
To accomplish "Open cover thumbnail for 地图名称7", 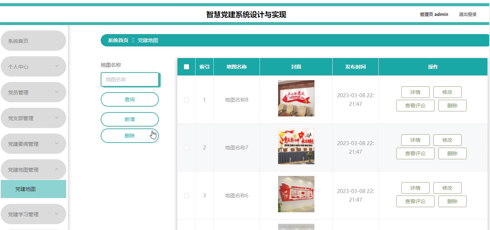I will [296, 146].
